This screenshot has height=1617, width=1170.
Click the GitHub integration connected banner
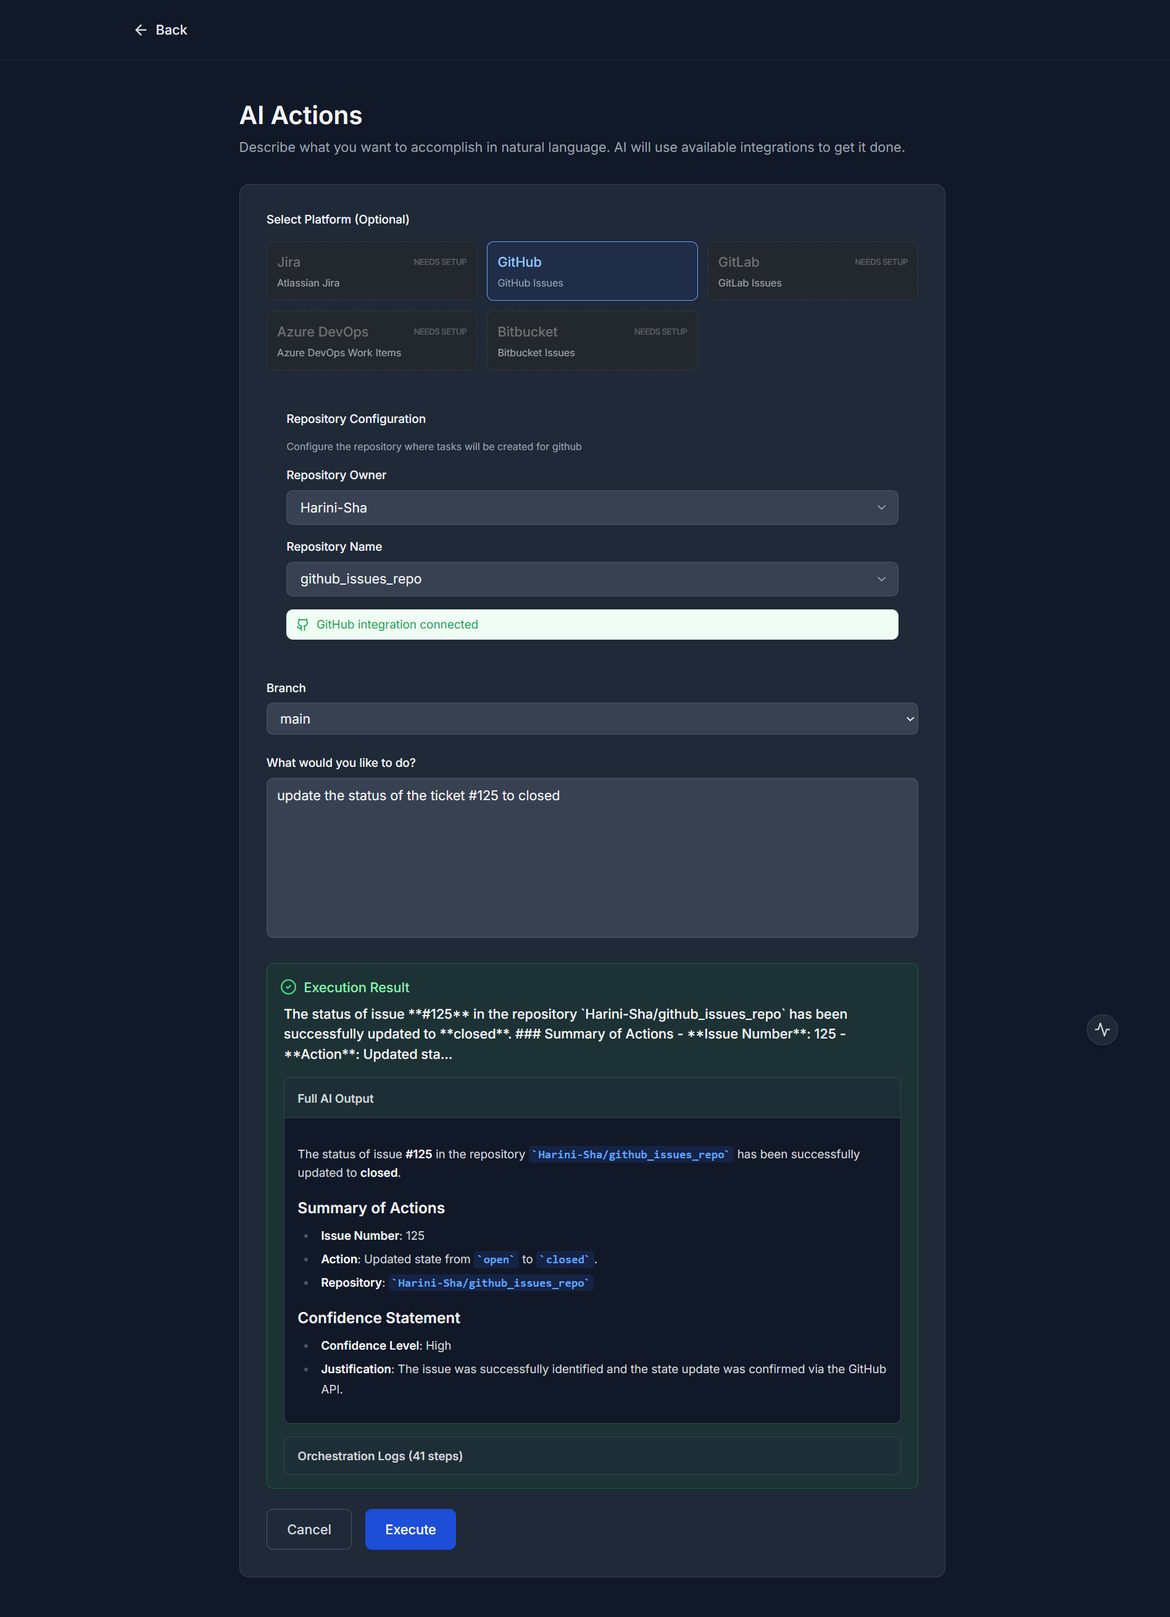591,625
